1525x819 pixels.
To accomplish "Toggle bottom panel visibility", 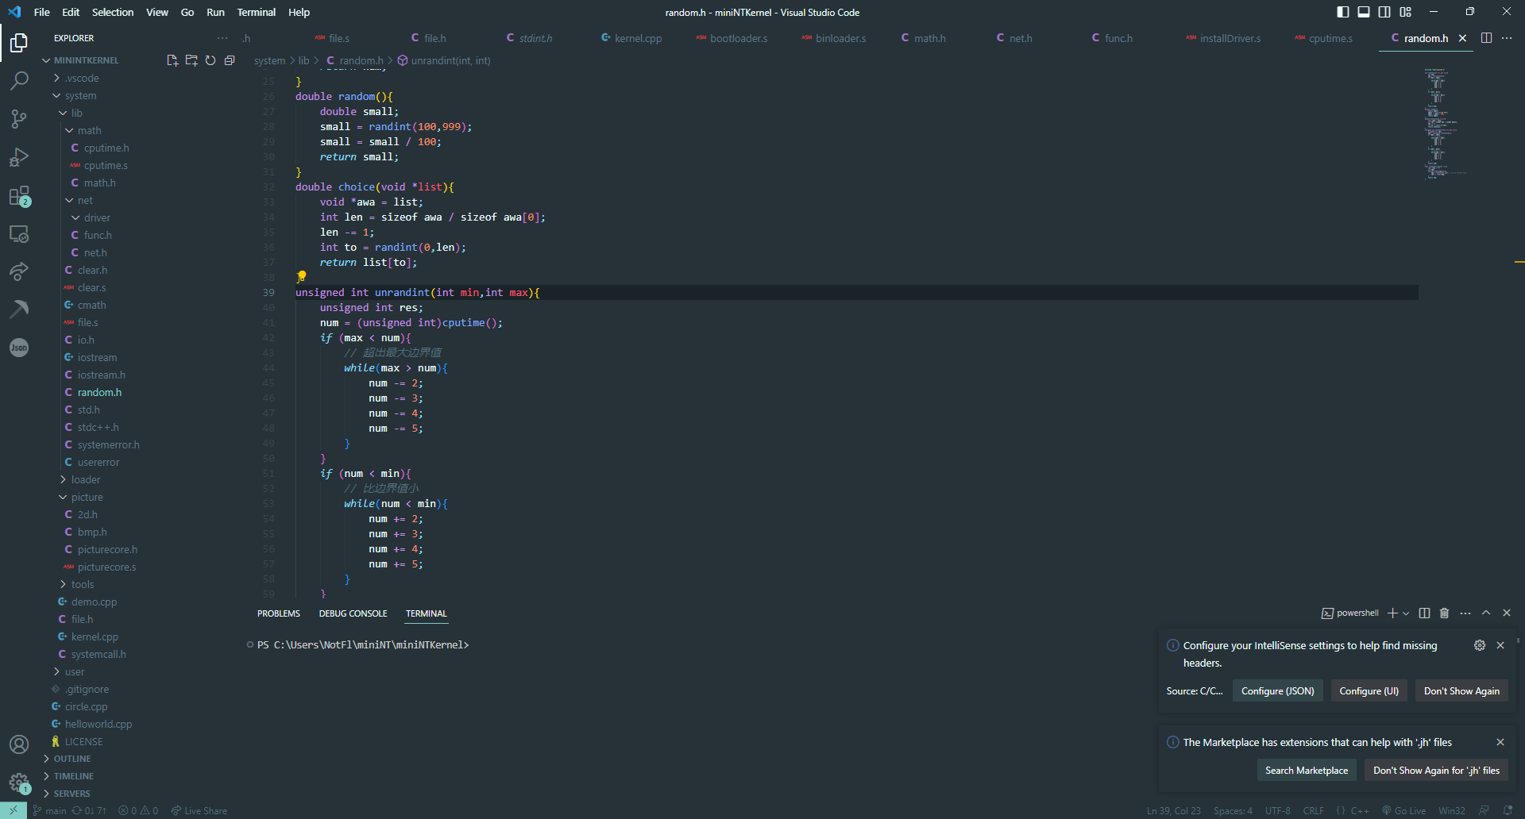I will click(1364, 12).
